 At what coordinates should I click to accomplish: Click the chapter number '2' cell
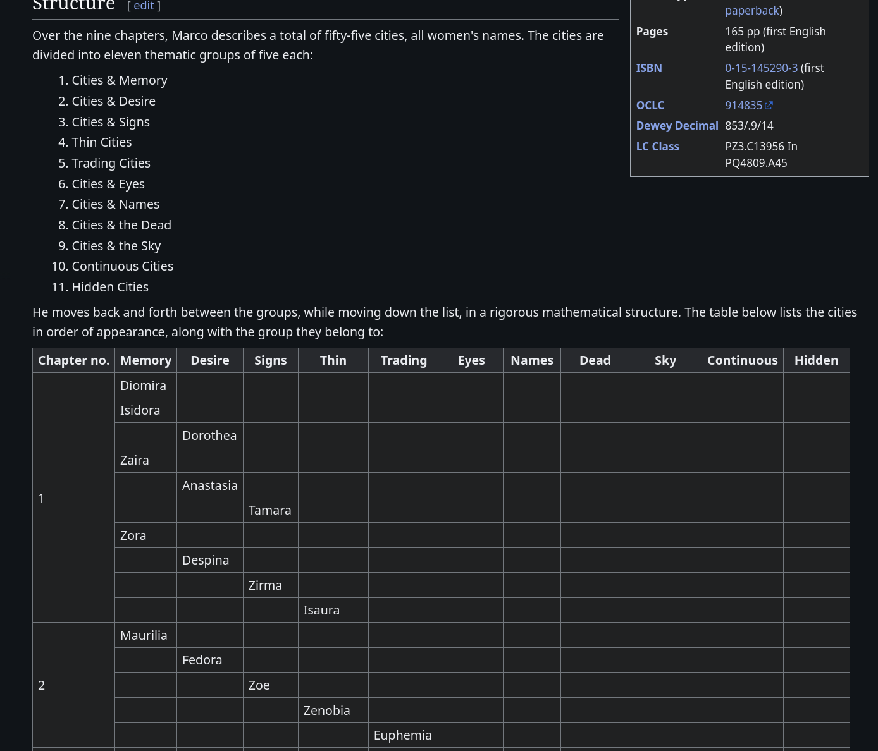point(74,685)
